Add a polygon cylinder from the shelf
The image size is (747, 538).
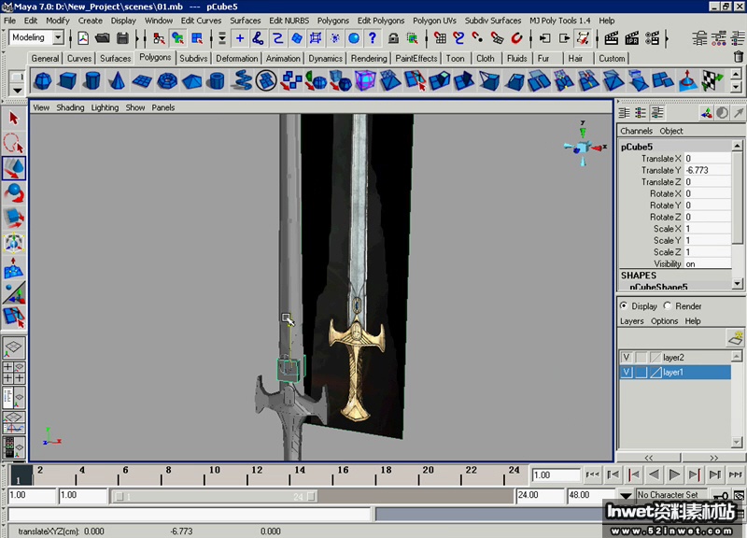(x=92, y=80)
